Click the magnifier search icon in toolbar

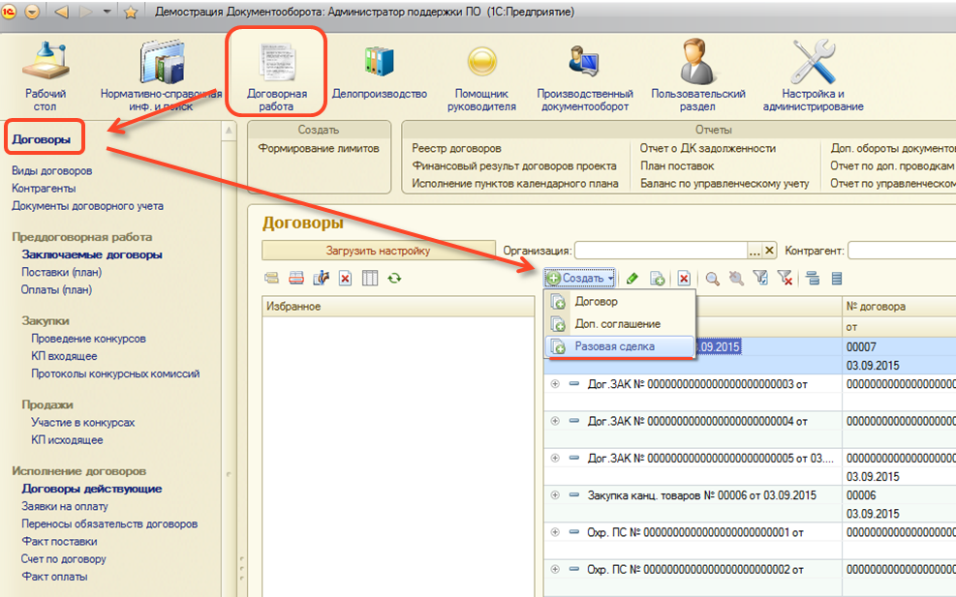click(712, 279)
